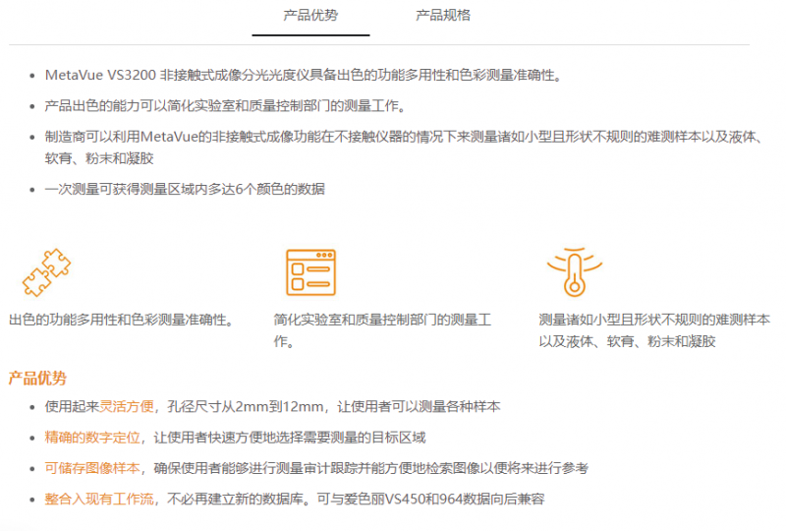
Task: Click caption 出色的功能多用性和色彩测量准确性 under puzzle icon
Action: click(x=122, y=320)
